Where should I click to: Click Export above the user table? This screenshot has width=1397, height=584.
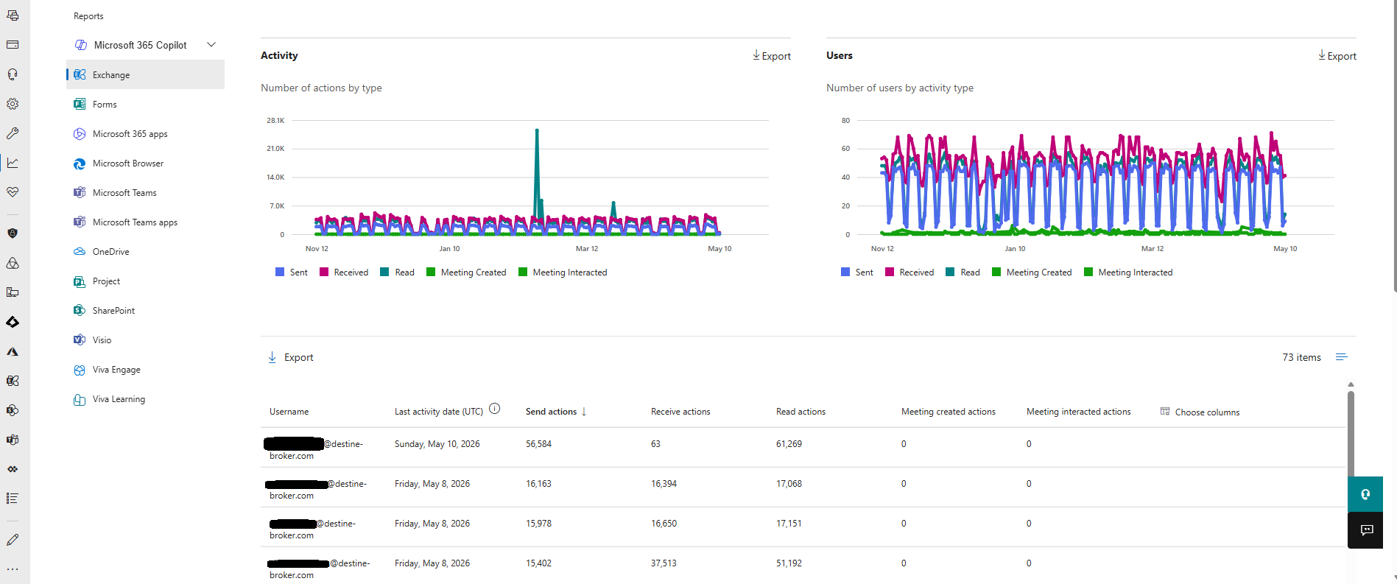[x=290, y=357]
